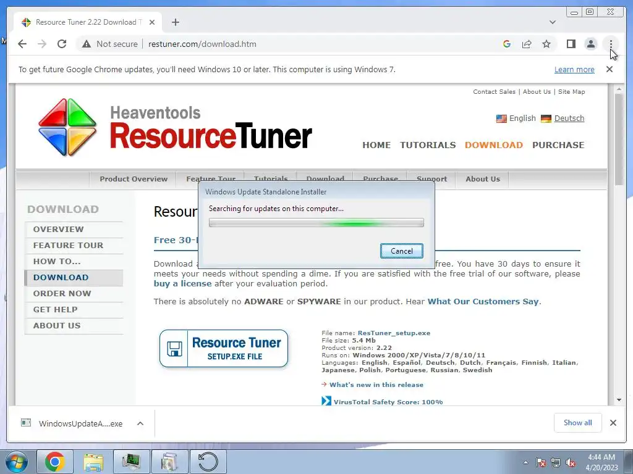The width and height of the screenshot is (633, 474).
Task: Switch language to Deutsch
Action: click(569, 118)
